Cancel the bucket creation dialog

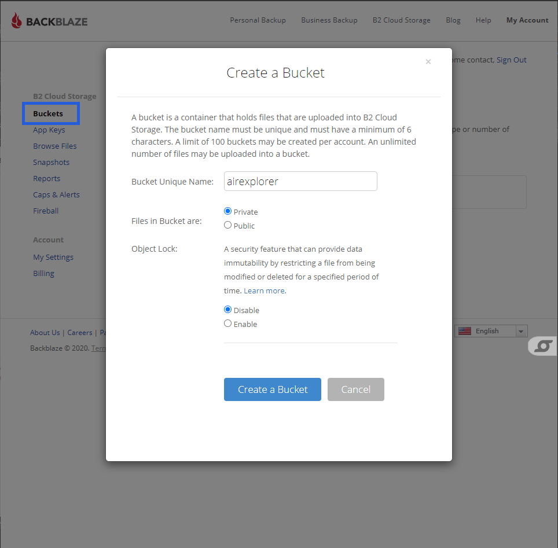click(x=356, y=389)
